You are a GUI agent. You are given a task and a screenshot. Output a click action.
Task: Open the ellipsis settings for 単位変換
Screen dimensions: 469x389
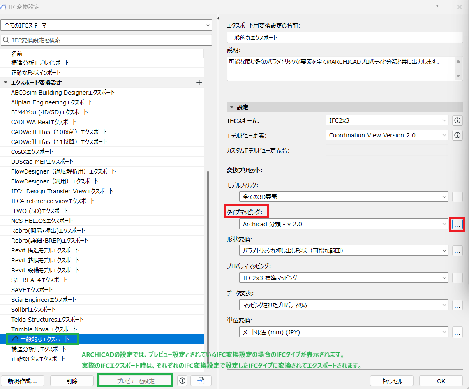click(457, 332)
